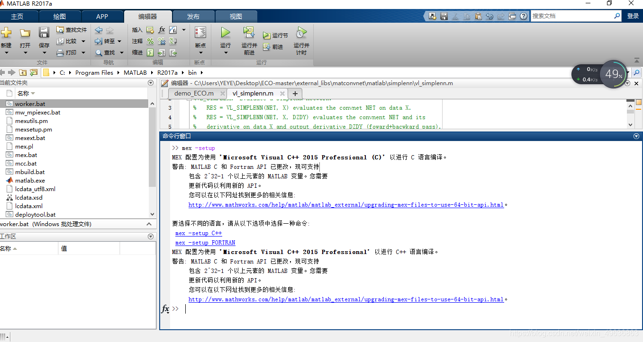Click the 查找 (Find) magnifier button

pyautogui.click(x=105, y=53)
